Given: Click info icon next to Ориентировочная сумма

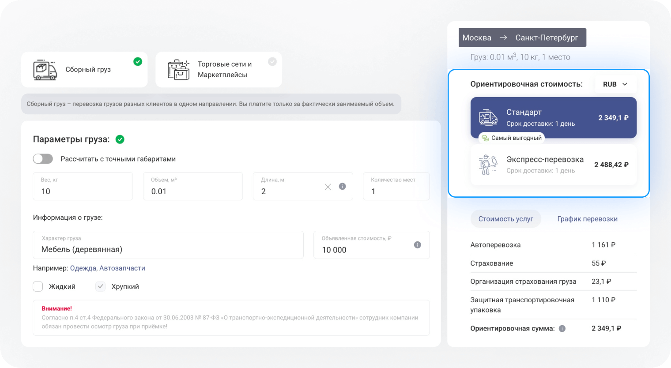Looking at the screenshot, I should (562, 328).
